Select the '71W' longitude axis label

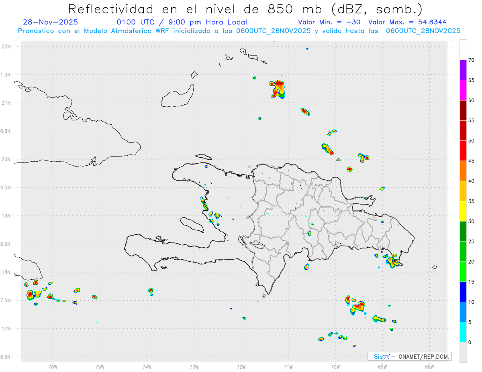point(288,366)
